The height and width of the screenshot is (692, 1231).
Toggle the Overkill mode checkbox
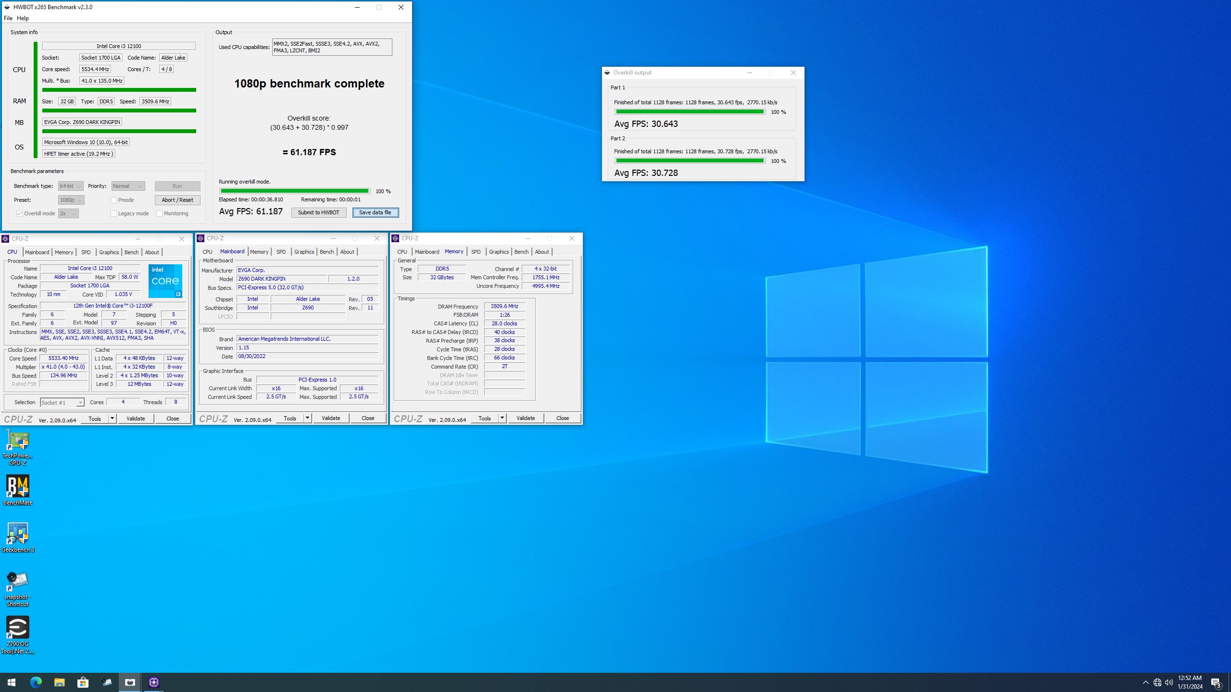pyautogui.click(x=20, y=213)
